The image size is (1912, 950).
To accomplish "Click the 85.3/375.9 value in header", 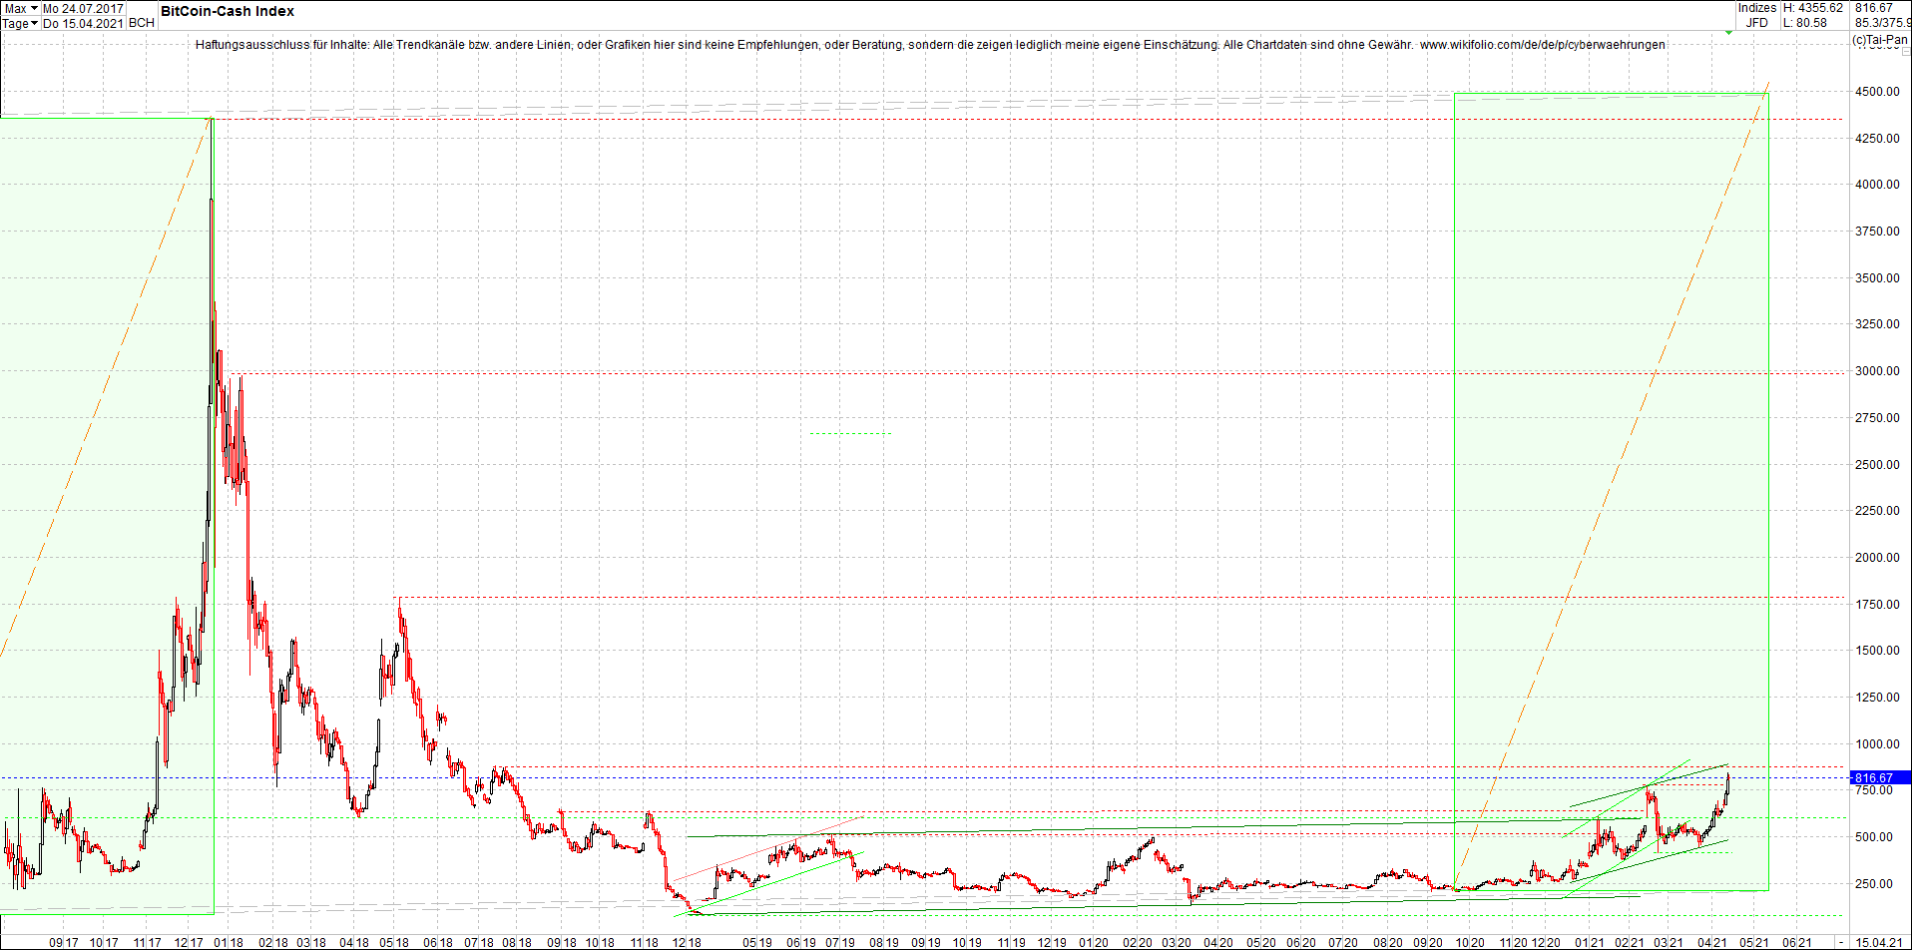I will coord(1883,23).
